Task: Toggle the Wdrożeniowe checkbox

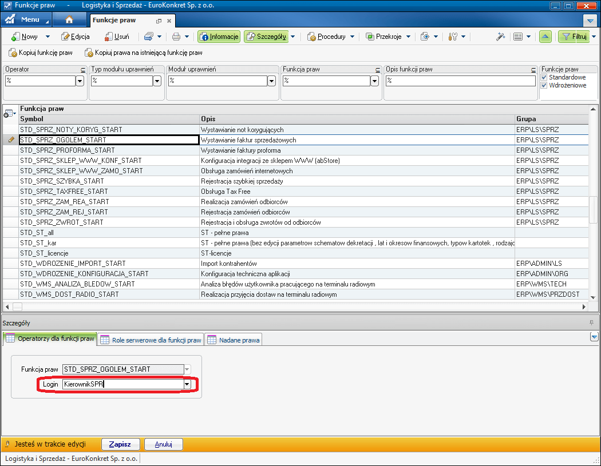Action: click(x=544, y=85)
